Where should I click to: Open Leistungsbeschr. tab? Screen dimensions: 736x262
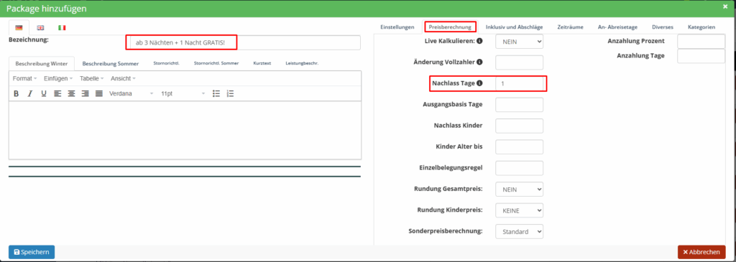(302, 63)
